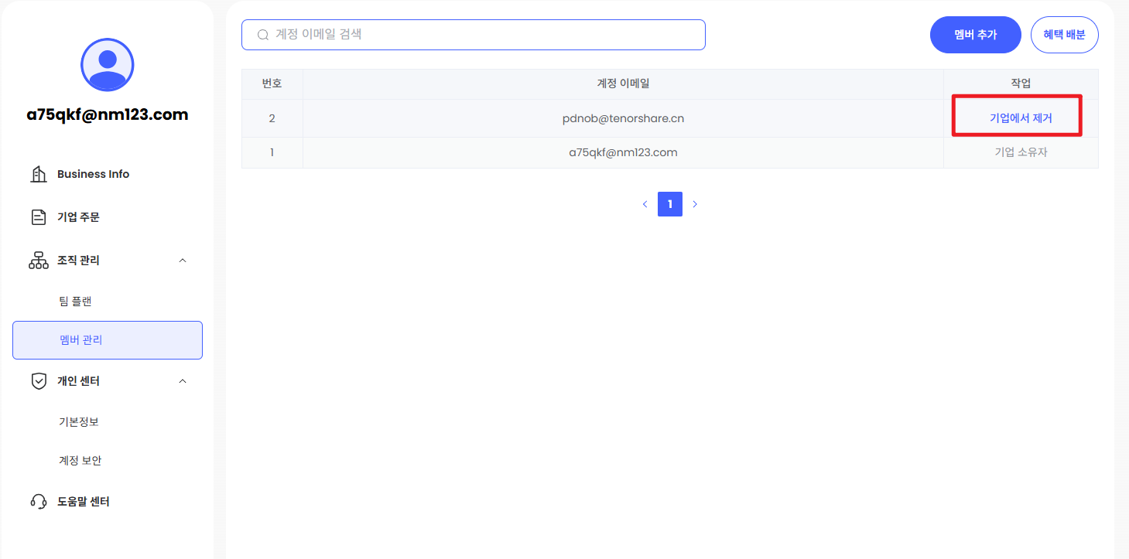Click the 기업 주문 document icon
Viewport: 1129px width, 559px height.
point(39,217)
